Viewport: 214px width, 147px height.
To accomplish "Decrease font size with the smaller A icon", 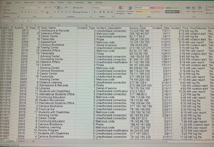I will pos(49,8).
